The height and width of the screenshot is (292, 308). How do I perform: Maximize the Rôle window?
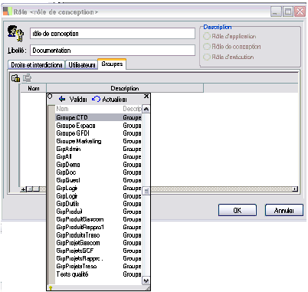click(x=288, y=11)
